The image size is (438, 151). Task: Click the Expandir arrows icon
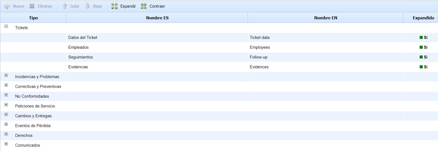click(115, 6)
